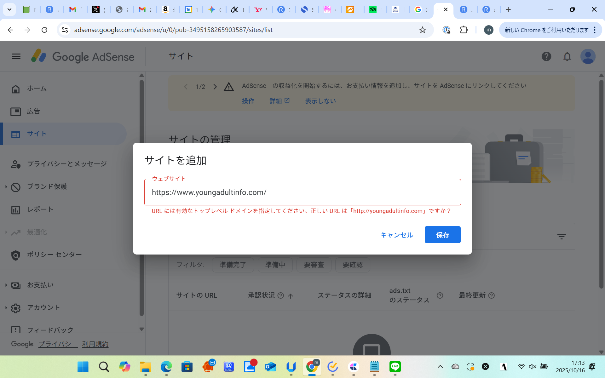Image resolution: width=605 pixels, height=378 pixels.
Task: Toggle the 要審査 filter chip
Action: tap(314, 265)
